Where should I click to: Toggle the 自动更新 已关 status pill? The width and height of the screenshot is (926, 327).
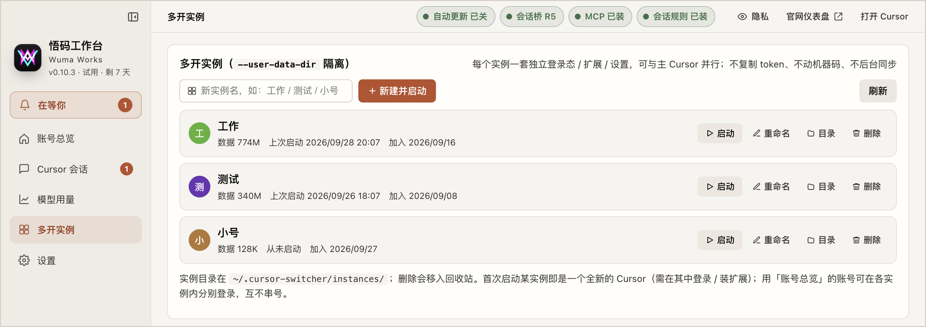pyautogui.click(x=456, y=16)
